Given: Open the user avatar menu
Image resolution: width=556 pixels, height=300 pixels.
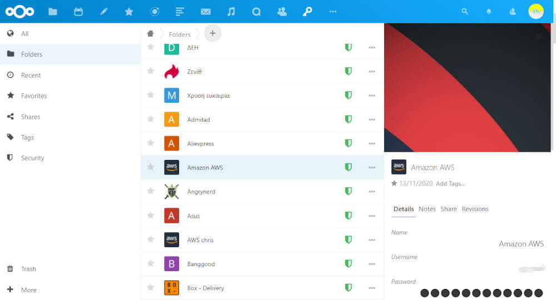Looking at the screenshot, I should pyautogui.click(x=536, y=11).
